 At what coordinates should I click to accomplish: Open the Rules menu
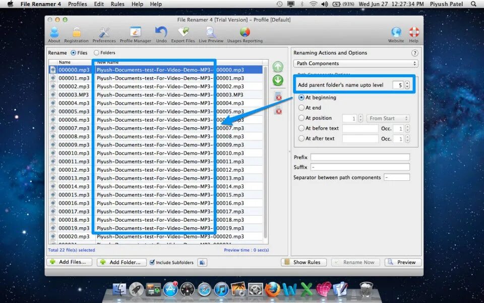[117, 4]
